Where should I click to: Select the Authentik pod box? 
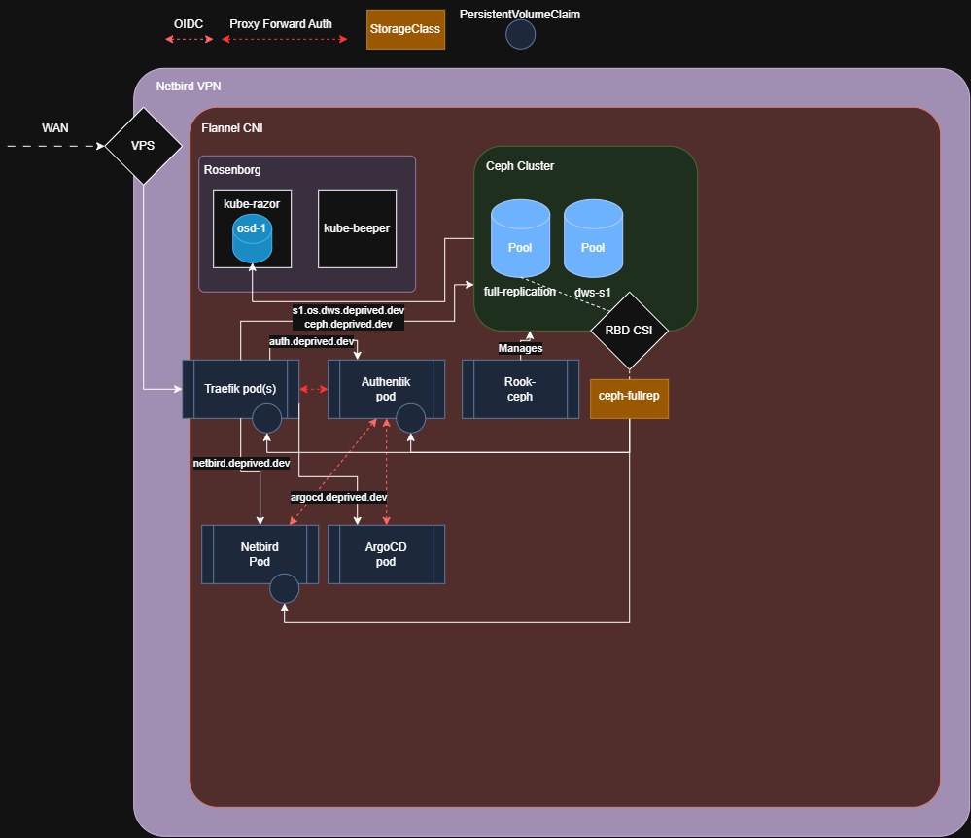387,389
